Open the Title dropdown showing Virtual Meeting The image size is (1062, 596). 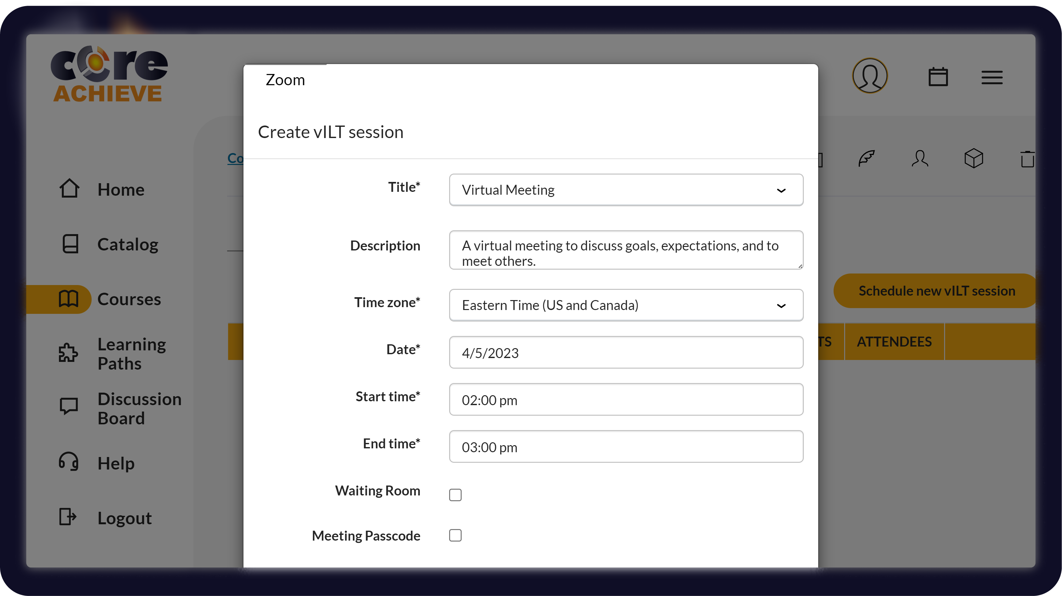(626, 190)
